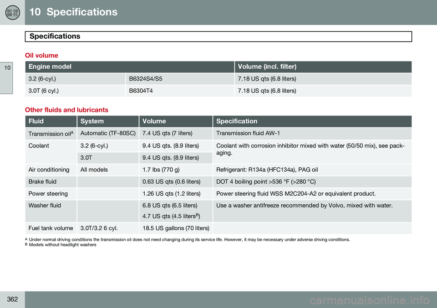The height and width of the screenshot is (308, 437).
Task: Select footnote A about transmission oil
Action: point(188,239)
